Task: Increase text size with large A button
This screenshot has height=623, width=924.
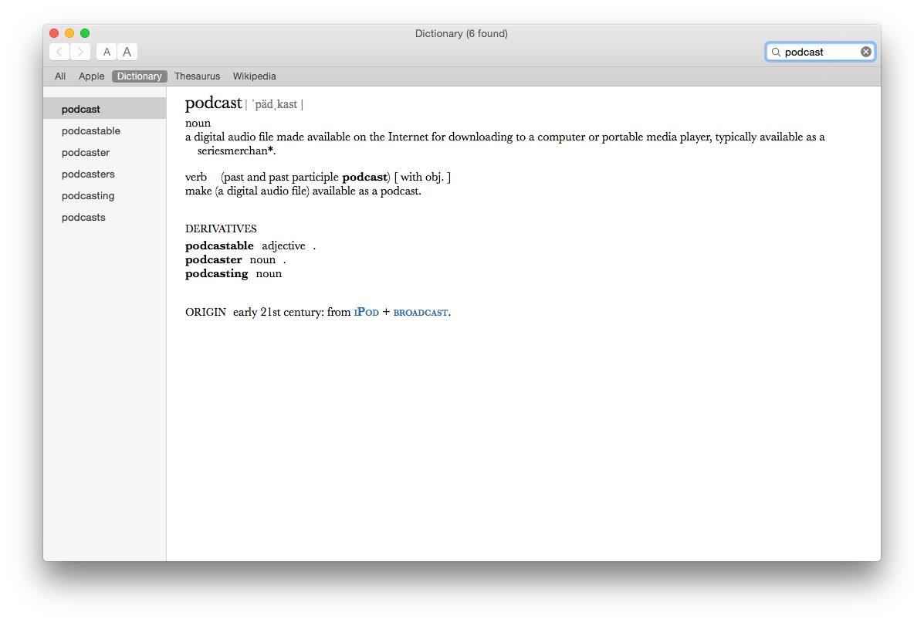Action: point(127,52)
